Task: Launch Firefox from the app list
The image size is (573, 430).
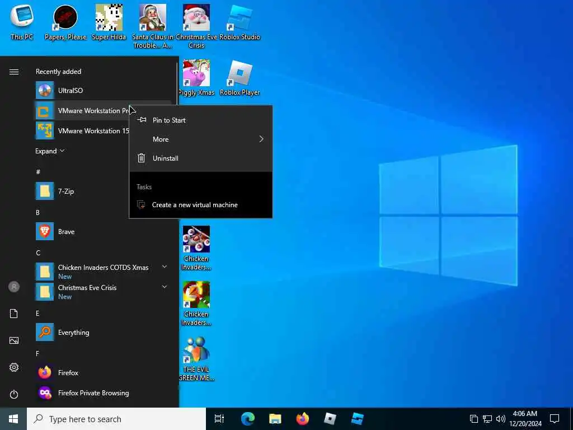Action: [103, 372]
